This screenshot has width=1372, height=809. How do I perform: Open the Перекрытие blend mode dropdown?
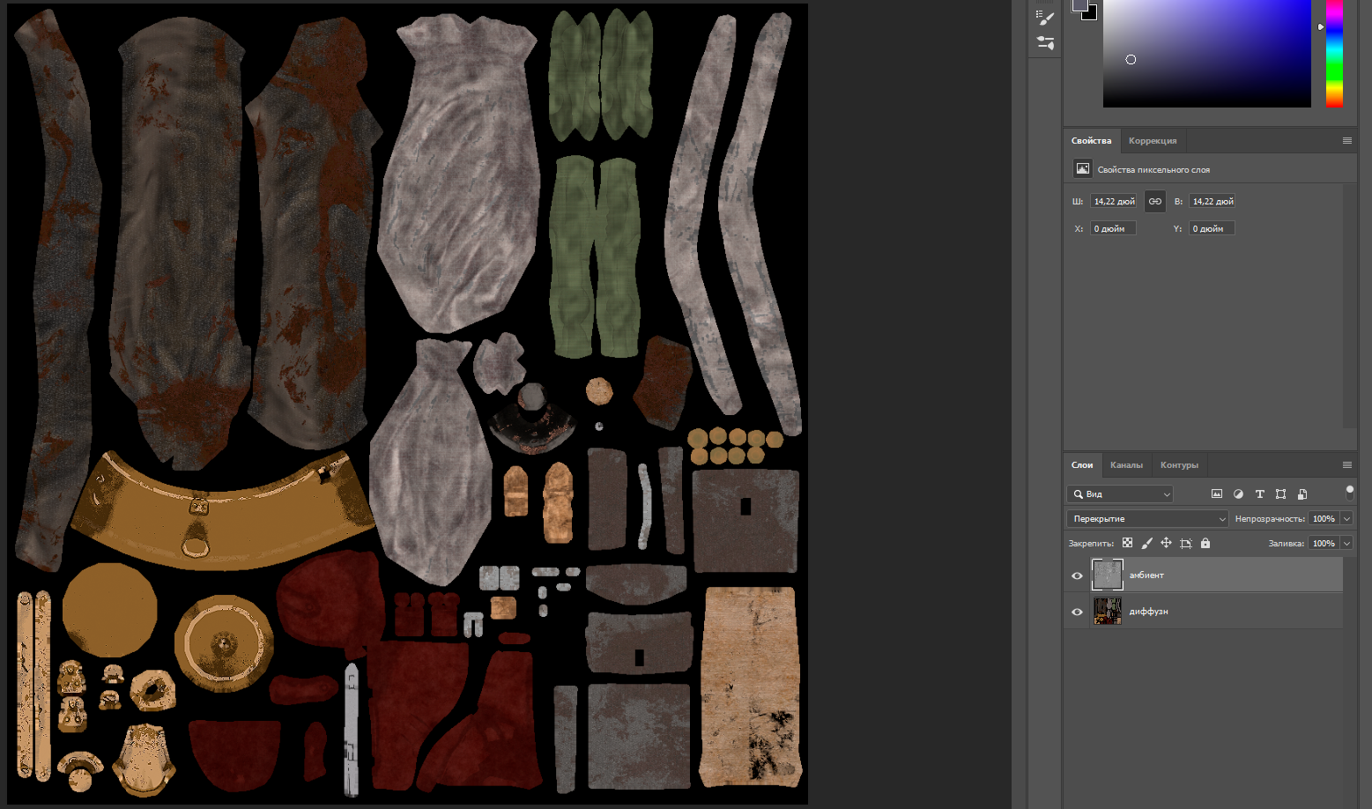point(1147,519)
